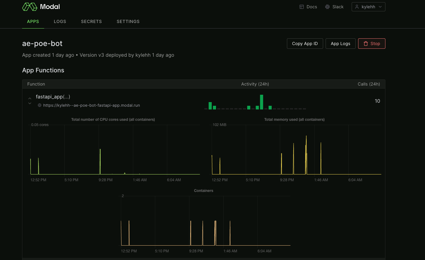The image size is (425, 260).
Task: Click the trash icon in Stop button
Action: pos(366,44)
